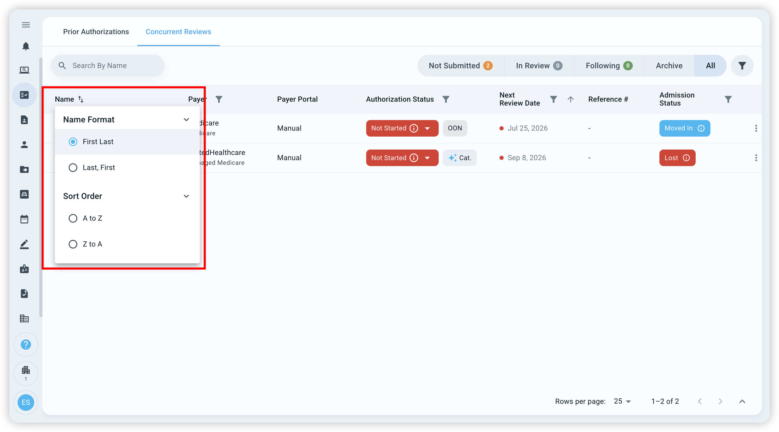This screenshot has width=779, height=432.
Task: Open Not Started dropdown in Jul 25 row
Action: (427, 128)
